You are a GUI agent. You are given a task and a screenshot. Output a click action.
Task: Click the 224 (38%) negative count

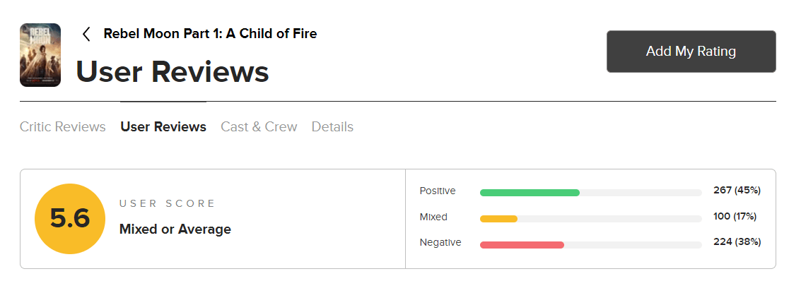(737, 242)
